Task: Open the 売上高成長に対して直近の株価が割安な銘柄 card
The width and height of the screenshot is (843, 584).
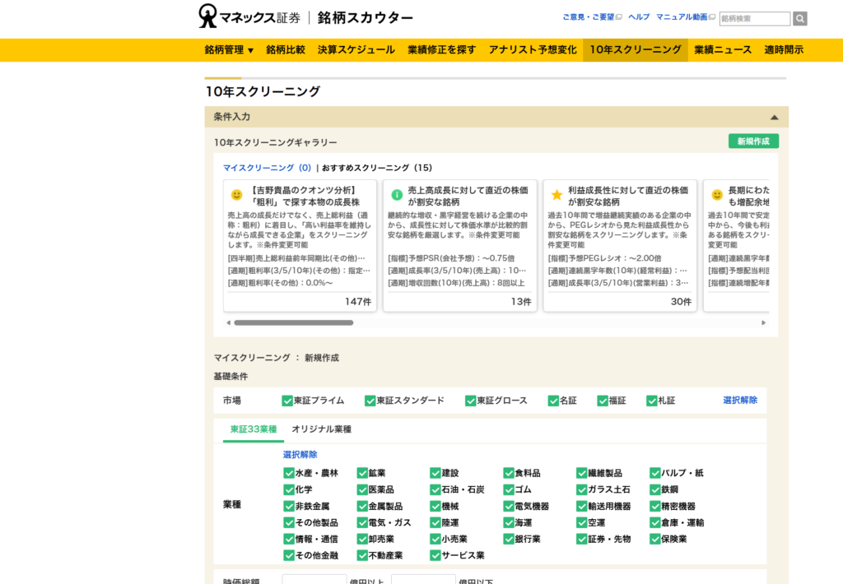Action: [x=460, y=246]
